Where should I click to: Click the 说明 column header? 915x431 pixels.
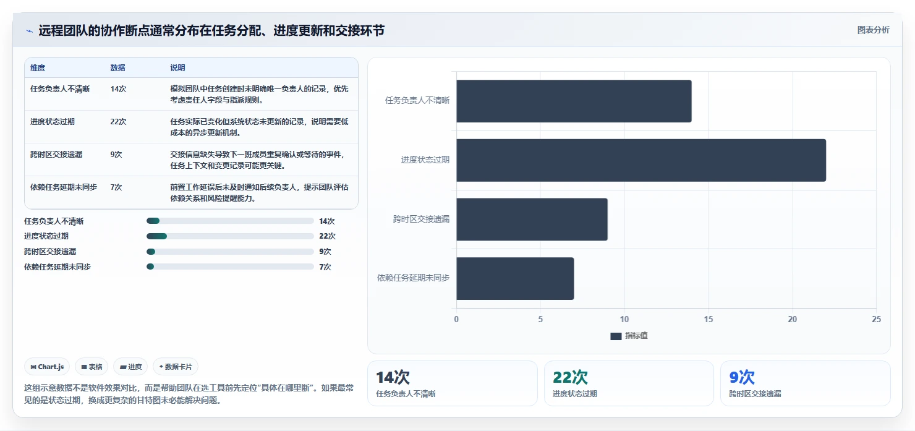[178, 68]
